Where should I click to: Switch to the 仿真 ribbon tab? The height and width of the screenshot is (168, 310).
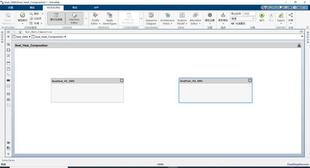(x=11, y=7)
